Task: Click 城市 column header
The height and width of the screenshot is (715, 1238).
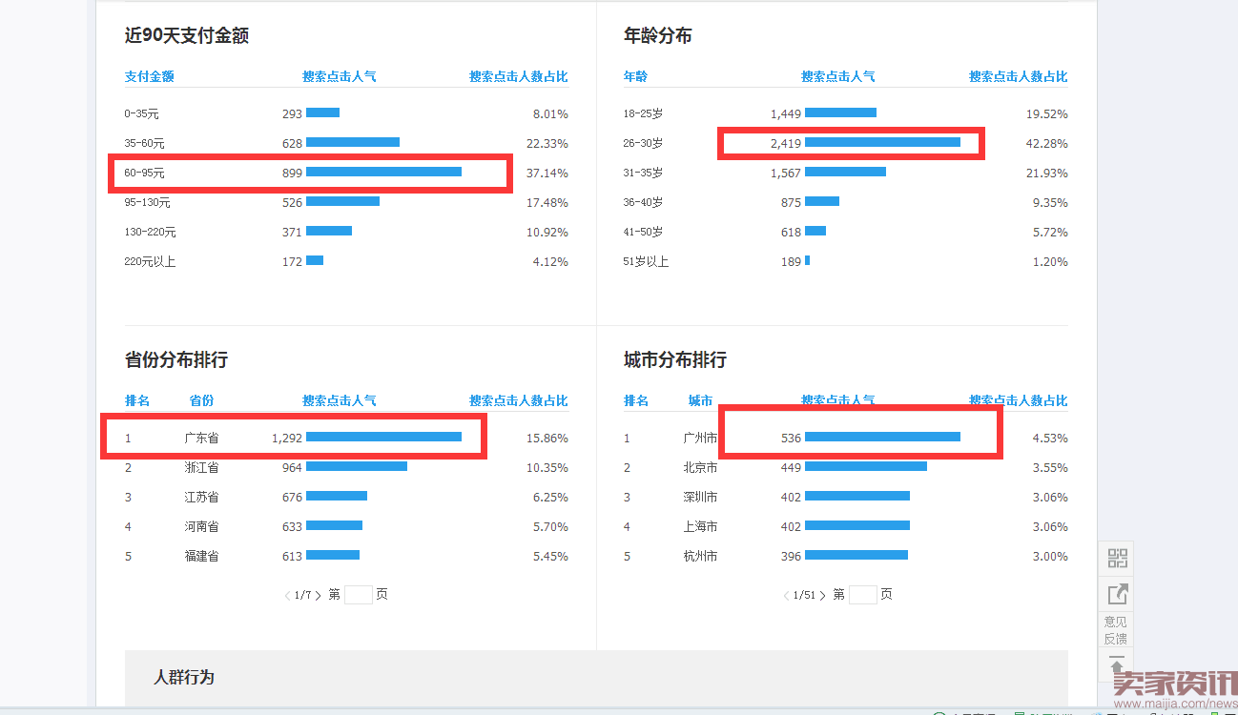Action: coord(700,400)
